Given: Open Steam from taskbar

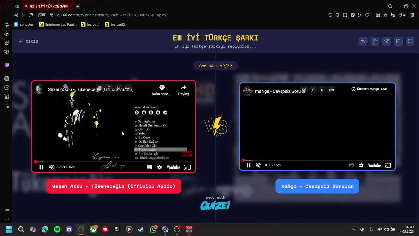Looking at the screenshot, I should click(x=141, y=229).
